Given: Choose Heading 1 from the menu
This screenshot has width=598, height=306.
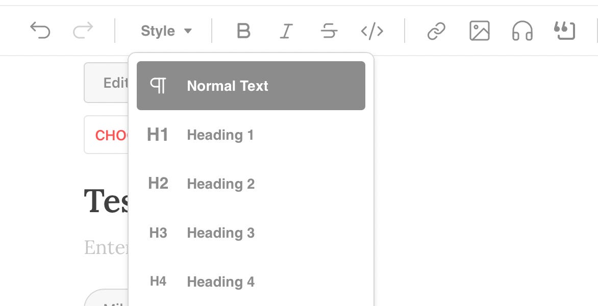Looking at the screenshot, I should click(220, 135).
